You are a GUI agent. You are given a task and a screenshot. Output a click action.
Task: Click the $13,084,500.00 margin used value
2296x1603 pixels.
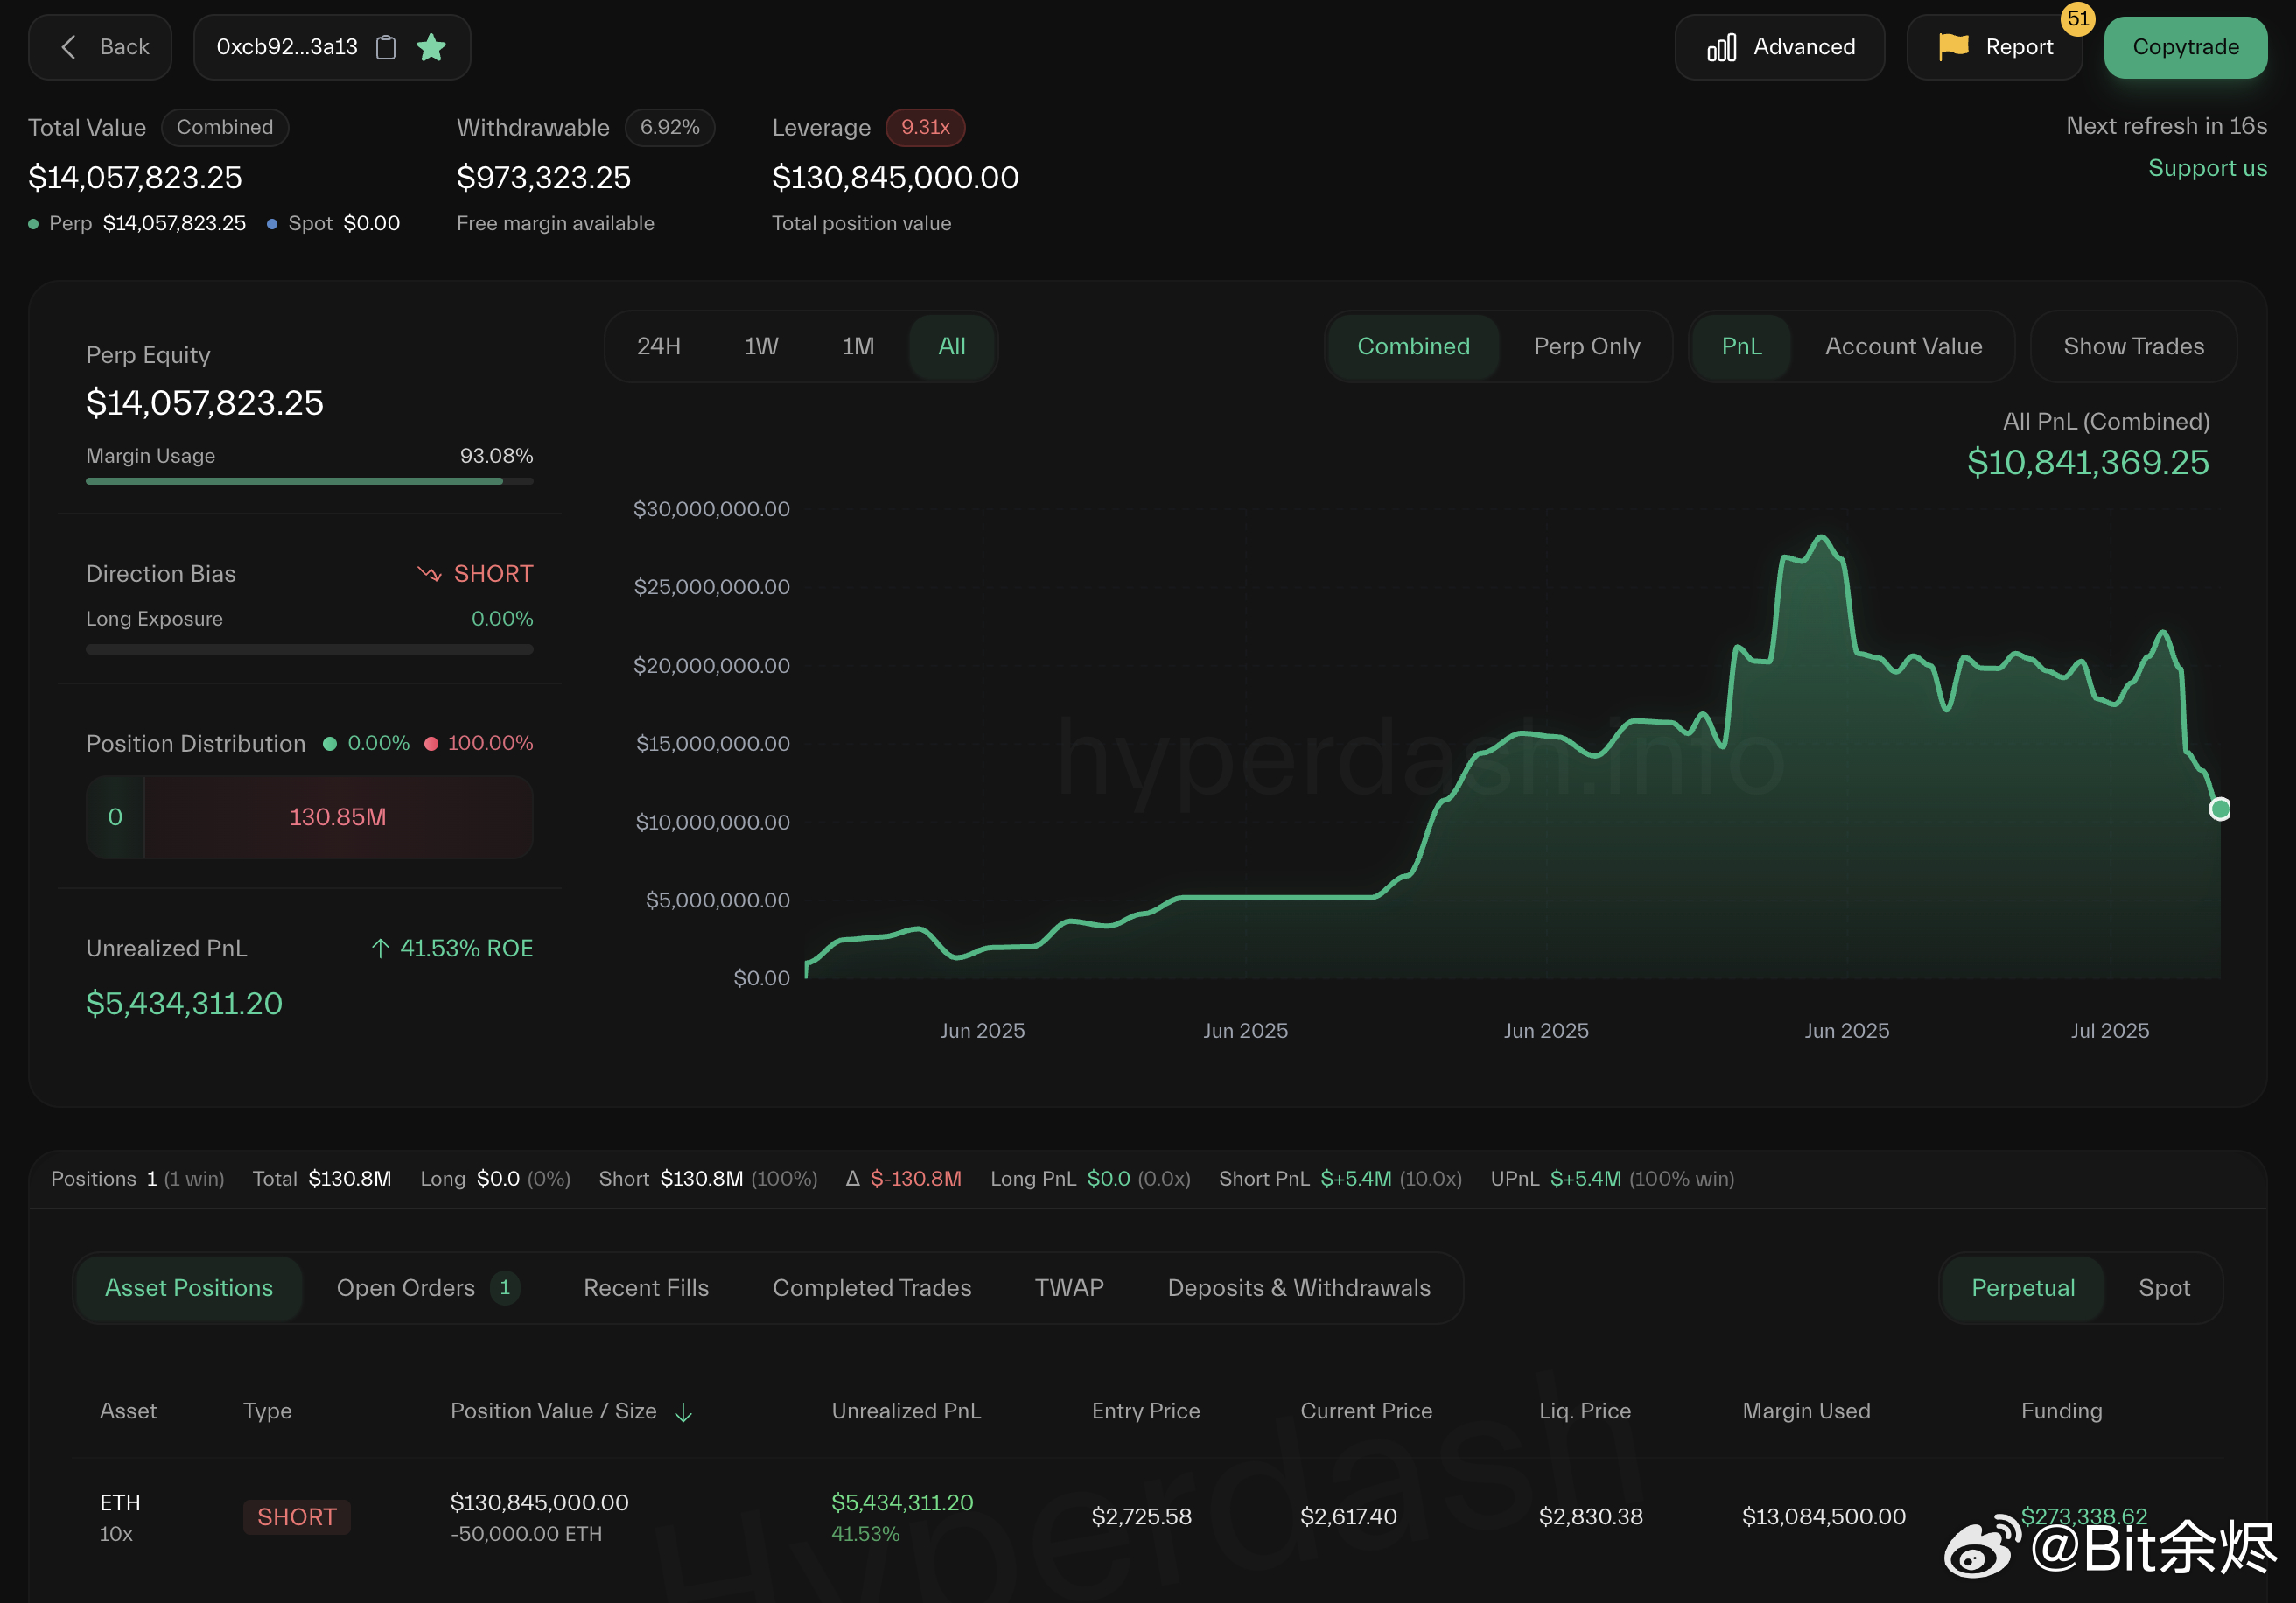pos(1824,1517)
